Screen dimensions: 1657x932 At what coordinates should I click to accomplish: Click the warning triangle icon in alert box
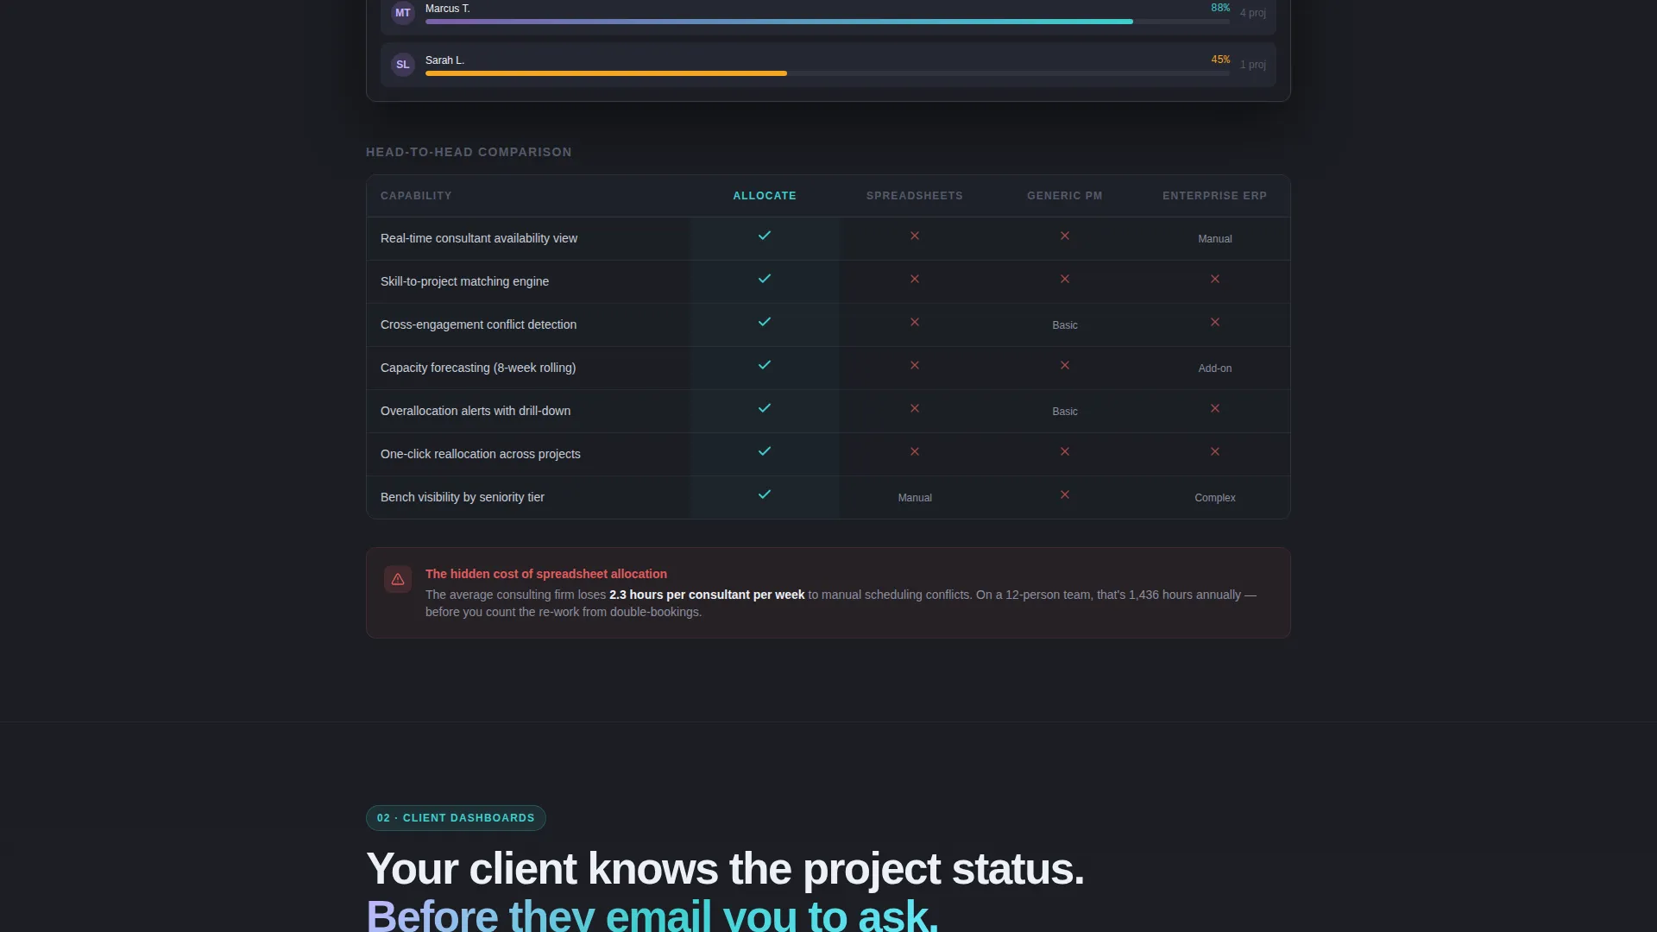coord(398,580)
